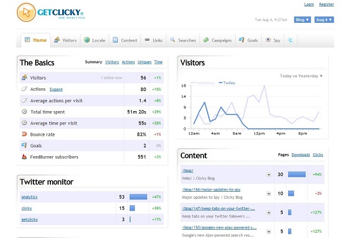
Task: Click the 82% bounce rate value
Action: (141, 134)
